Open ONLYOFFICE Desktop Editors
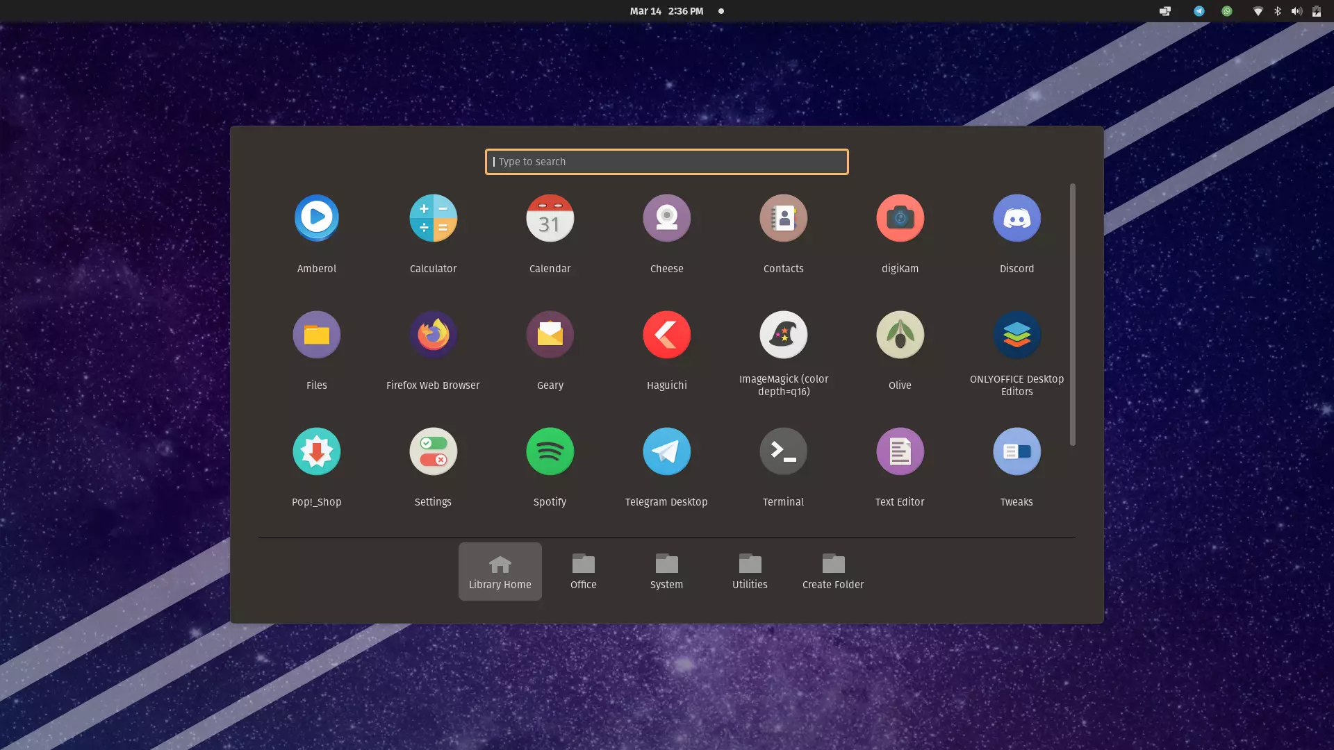The width and height of the screenshot is (1334, 750). (x=1016, y=335)
